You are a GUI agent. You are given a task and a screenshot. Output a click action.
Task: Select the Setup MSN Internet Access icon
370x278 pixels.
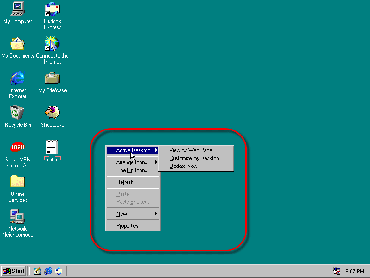pos(18,147)
